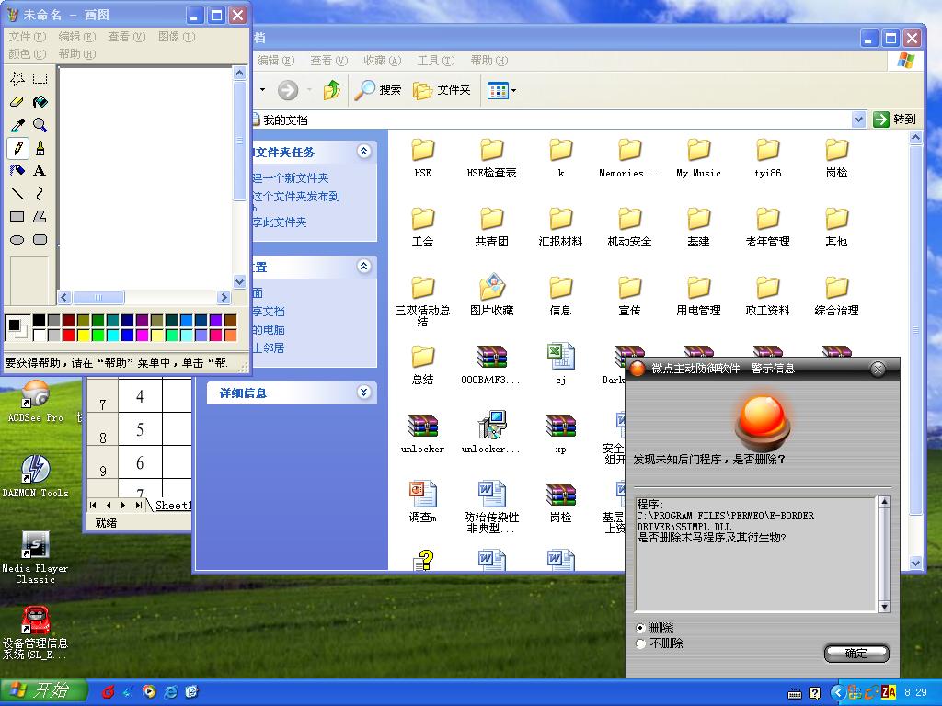
Task: Select the Curve tool in Paint
Action: click(x=40, y=193)
